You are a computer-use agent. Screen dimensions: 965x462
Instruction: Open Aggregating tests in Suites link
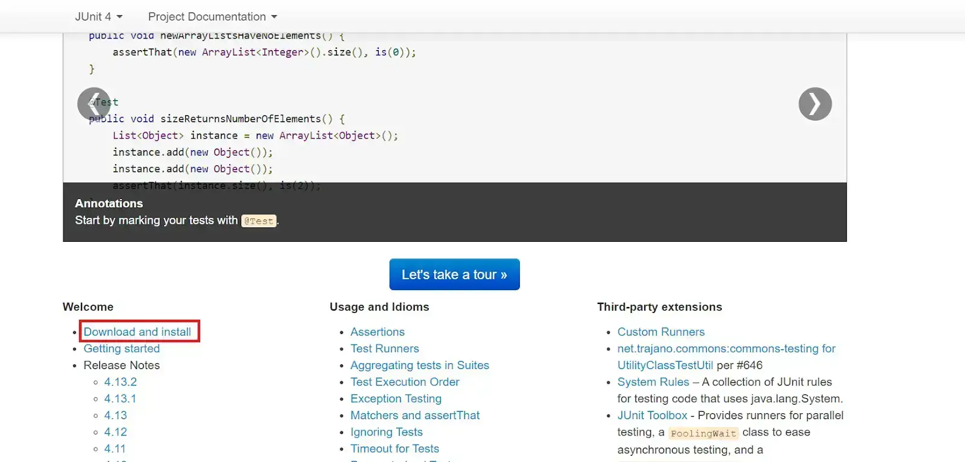click(x=420, y=365)
